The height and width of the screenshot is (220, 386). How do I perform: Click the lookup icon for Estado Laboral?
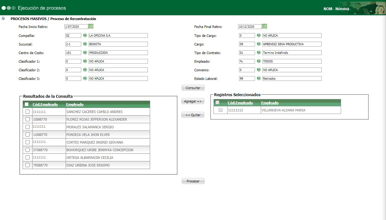(259, 78)
